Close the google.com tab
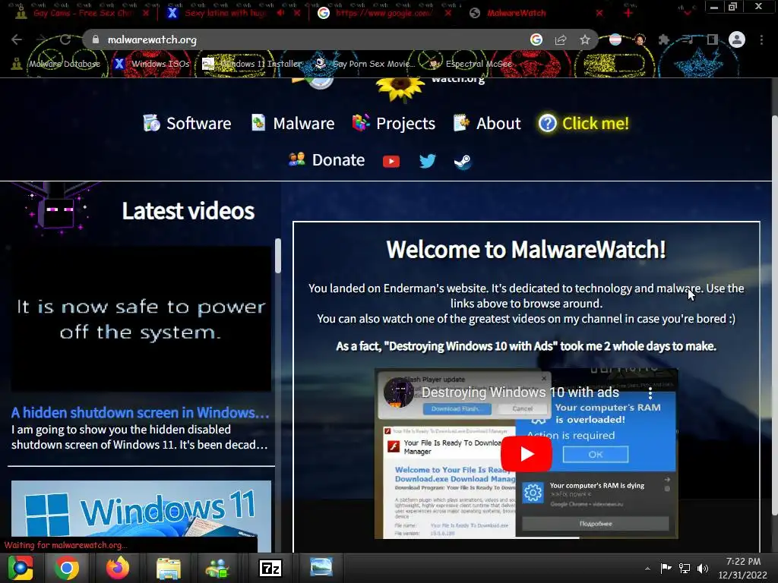 click(x=448, y=13)
